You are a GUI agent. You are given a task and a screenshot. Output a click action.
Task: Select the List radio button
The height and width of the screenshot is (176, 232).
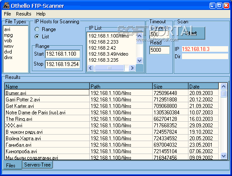pyautogui.click(x=37, y=37)
